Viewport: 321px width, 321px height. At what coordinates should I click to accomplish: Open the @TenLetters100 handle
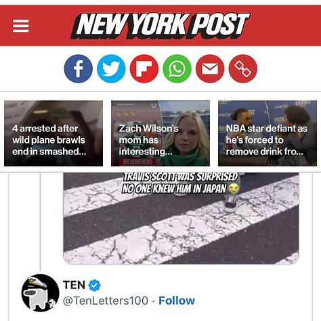[106, 301]
